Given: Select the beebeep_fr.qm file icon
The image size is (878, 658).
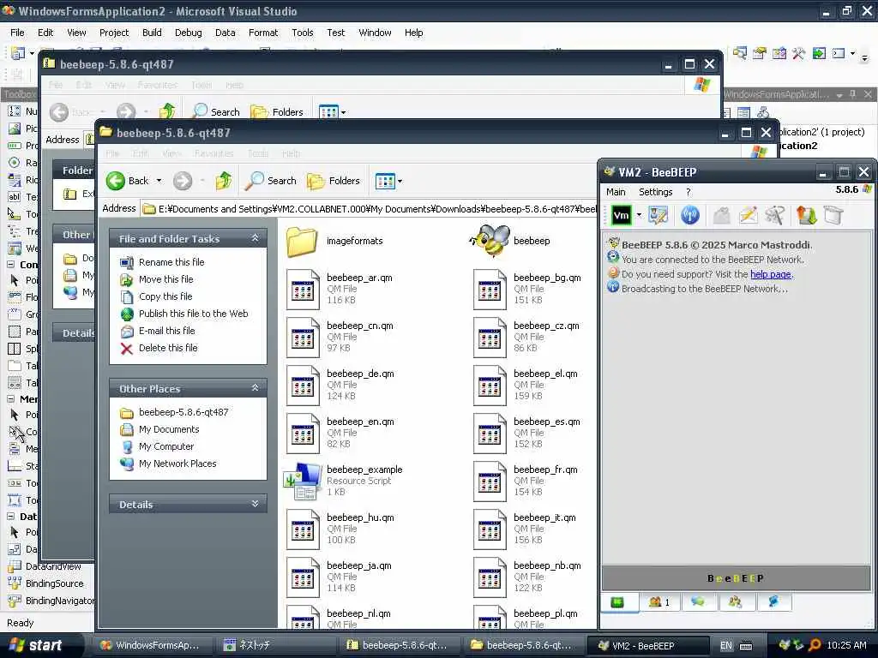Looking at the screenshot, I should [x=490, y=482].
